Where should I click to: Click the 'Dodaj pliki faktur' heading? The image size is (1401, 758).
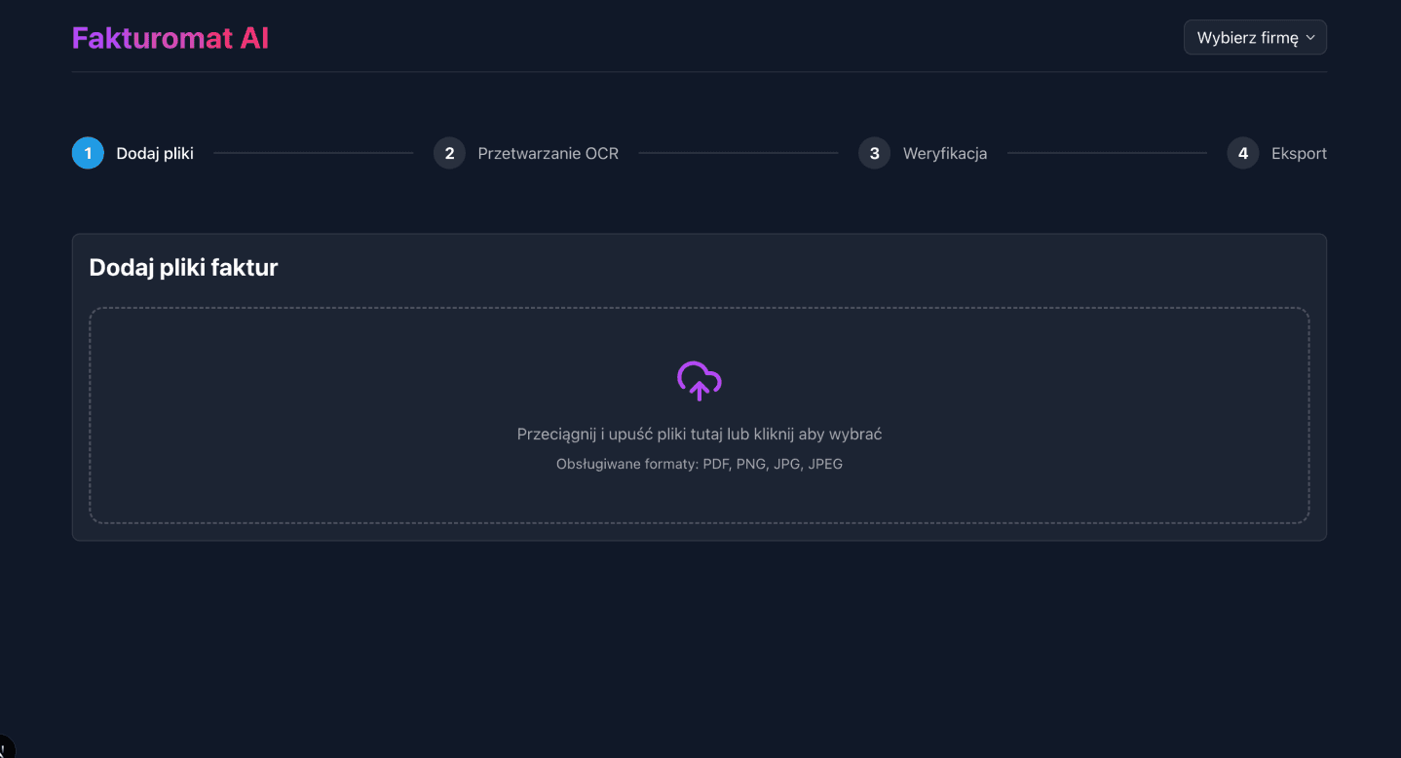(183, 267)
